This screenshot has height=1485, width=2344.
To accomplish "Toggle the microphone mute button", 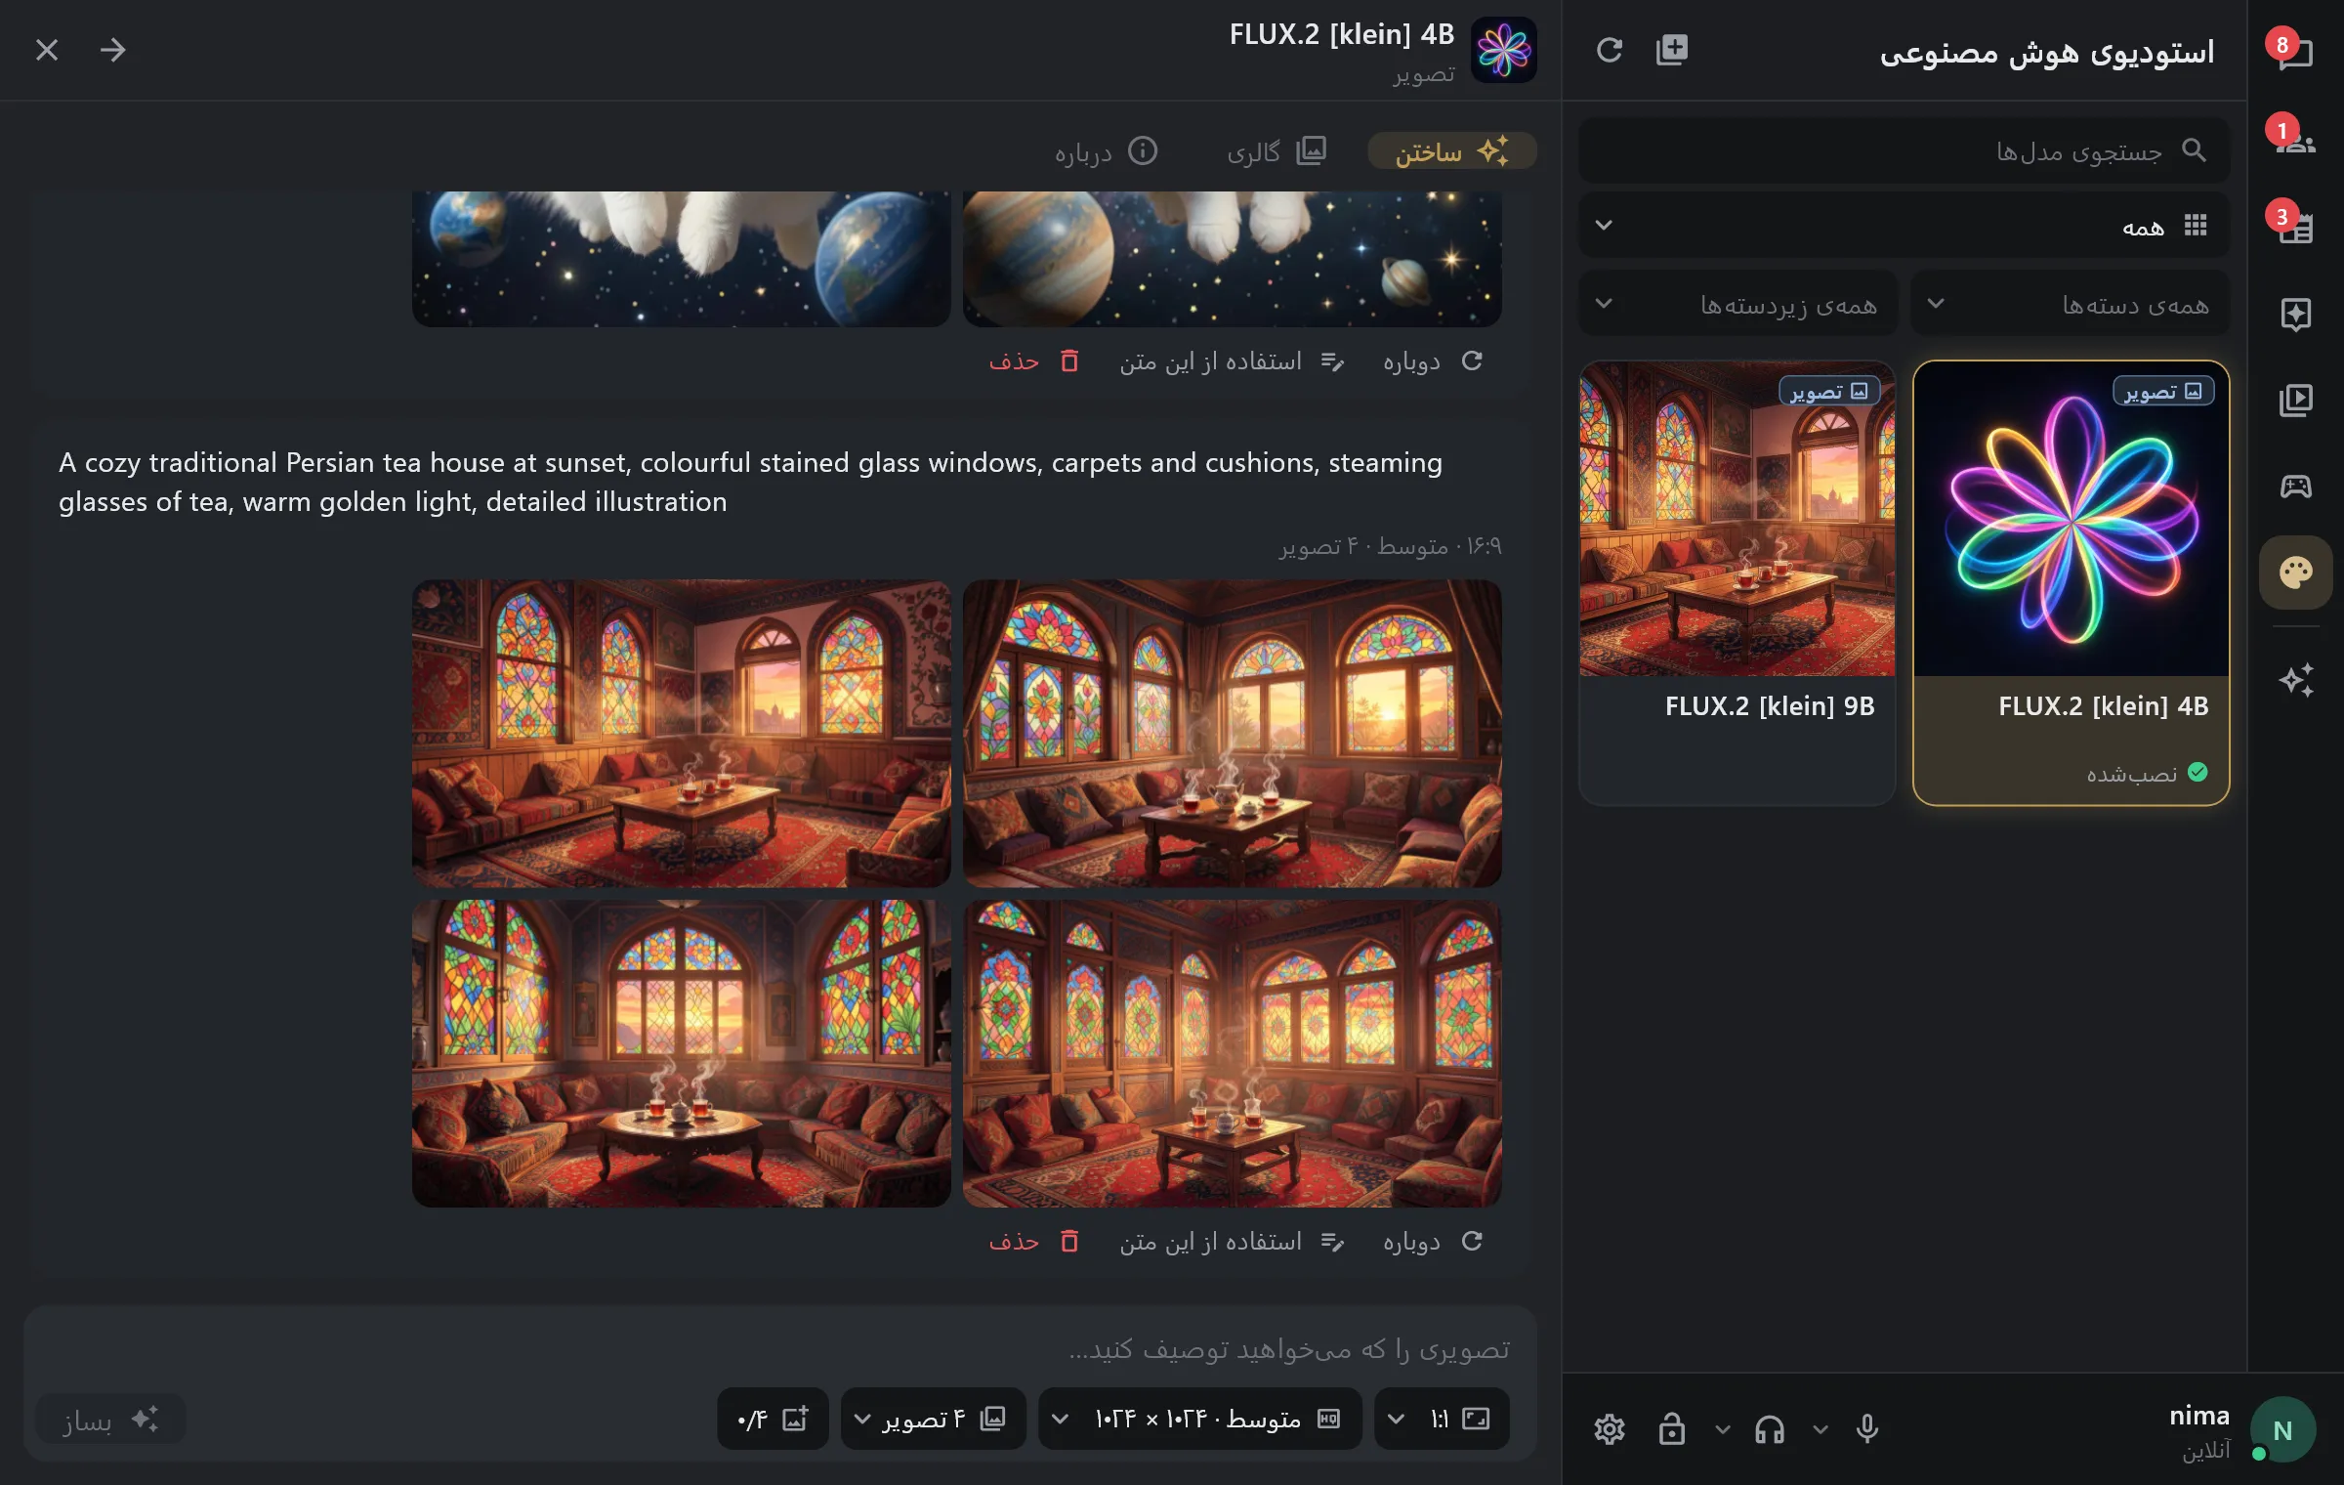I will click(x=1866, y=1429).
